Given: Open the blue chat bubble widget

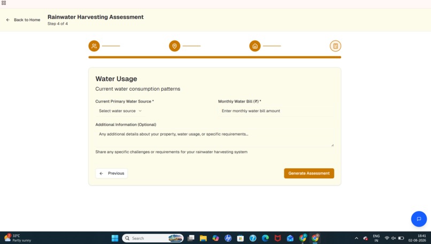Looking at the screenshot, I should pyautogui.click(x=419, y=219).
